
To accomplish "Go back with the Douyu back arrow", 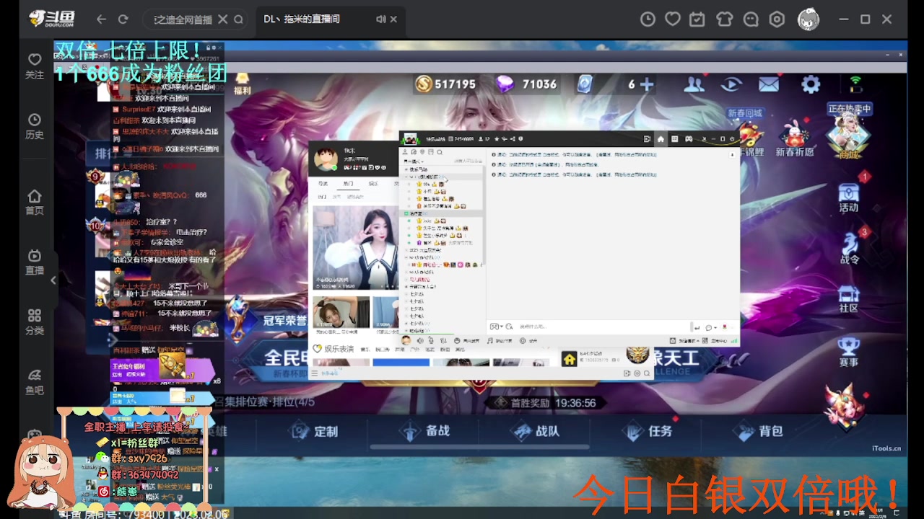I will pos(101,19).
